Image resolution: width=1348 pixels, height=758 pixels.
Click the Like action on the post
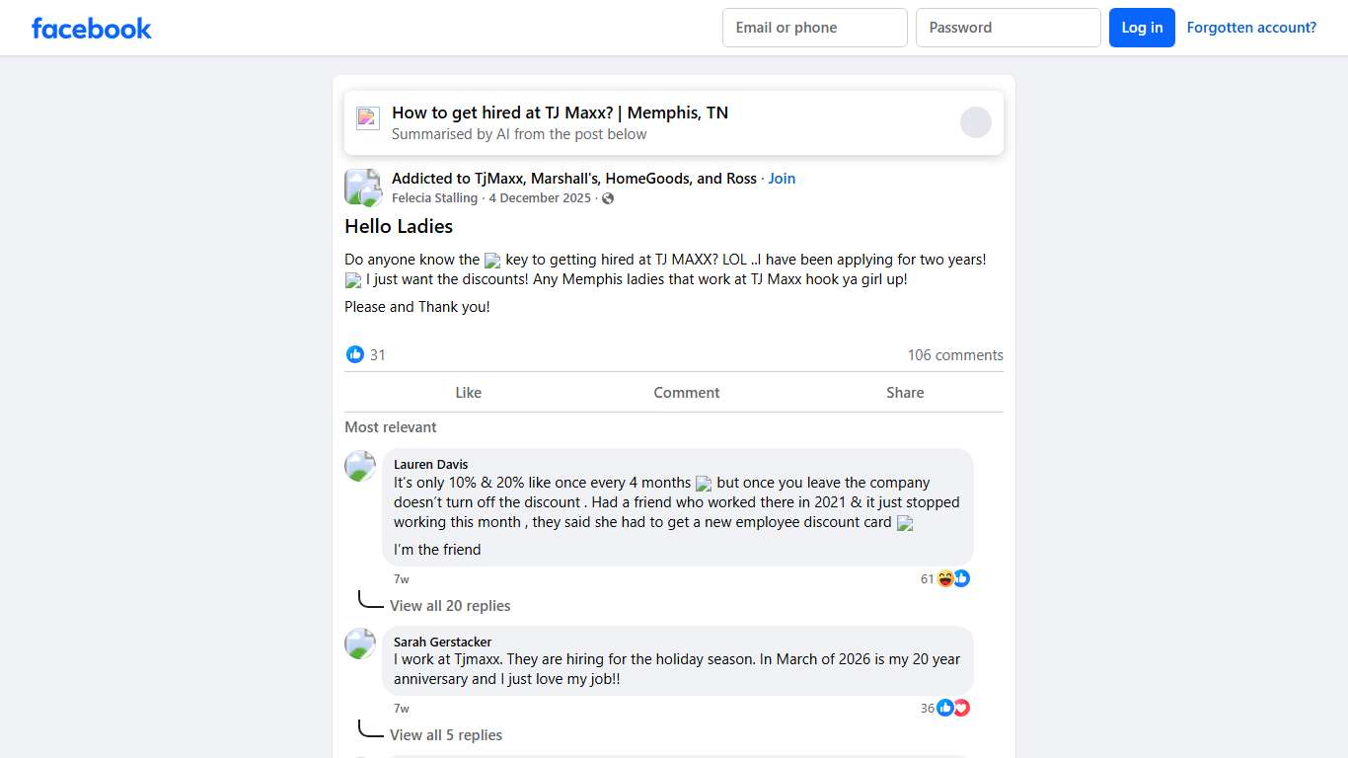[x=468, y=393]
